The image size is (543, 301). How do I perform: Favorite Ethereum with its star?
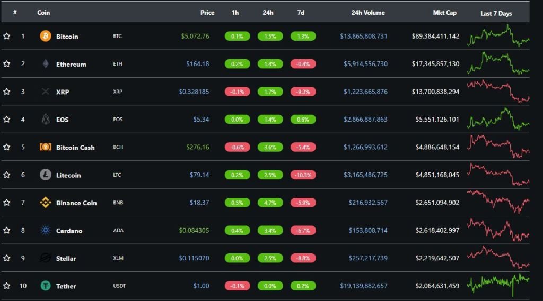pos(6,63)
